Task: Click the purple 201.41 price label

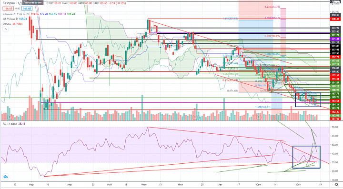Action: coord(335,39)
